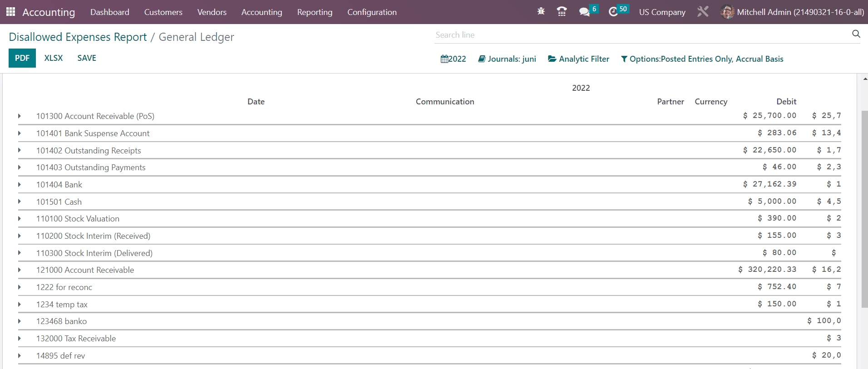Open the VoIP phone icon

point(562,12)
